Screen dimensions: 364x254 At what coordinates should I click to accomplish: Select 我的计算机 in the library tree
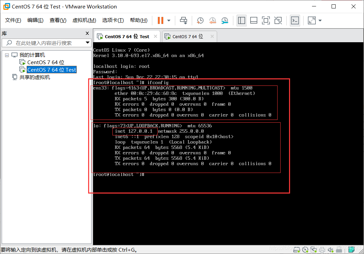coord(32,55)
